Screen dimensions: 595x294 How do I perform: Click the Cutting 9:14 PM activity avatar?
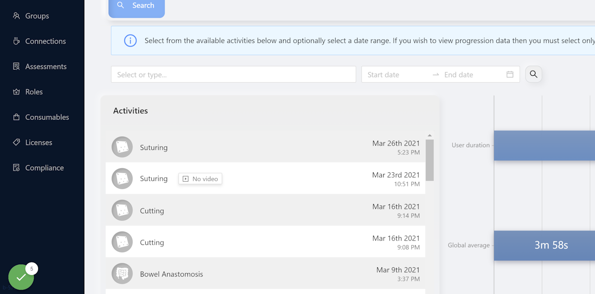coord(122,210)
